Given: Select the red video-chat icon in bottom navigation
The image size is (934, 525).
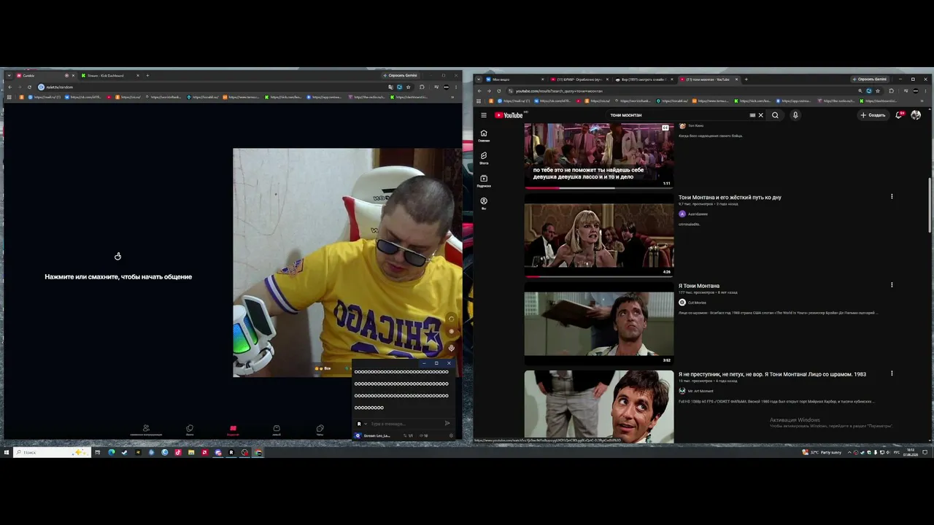Looking at the screenshot, I should (x=233, y=429).
